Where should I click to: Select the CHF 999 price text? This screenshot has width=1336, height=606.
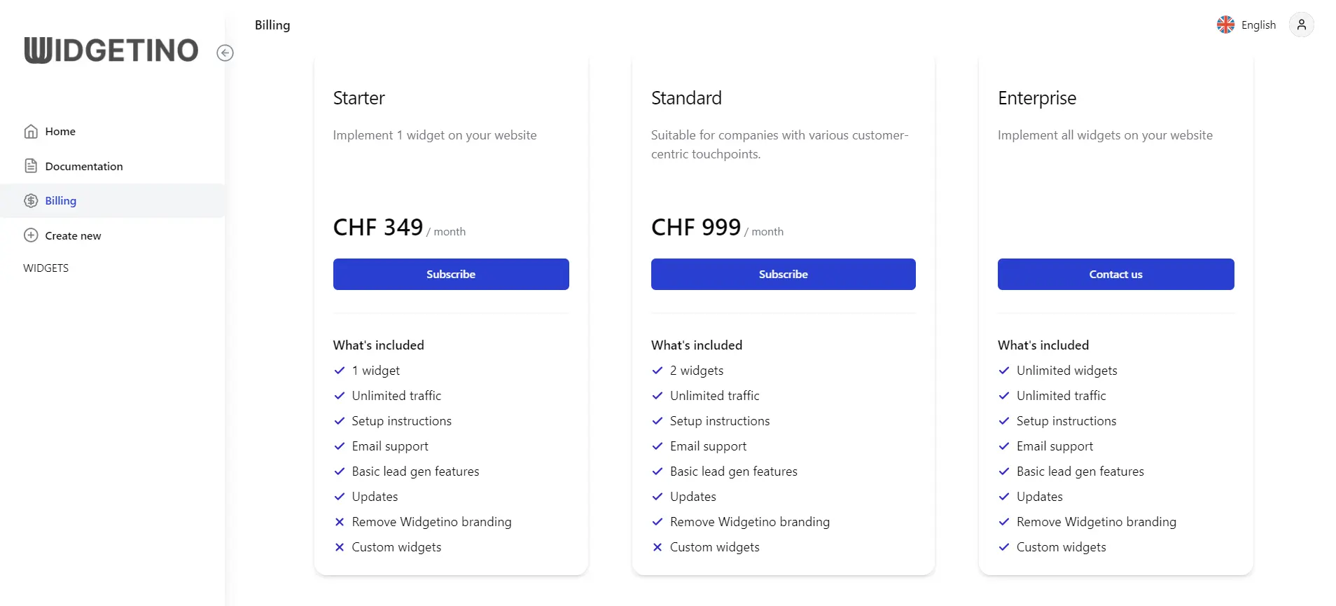tap(695, 226)
